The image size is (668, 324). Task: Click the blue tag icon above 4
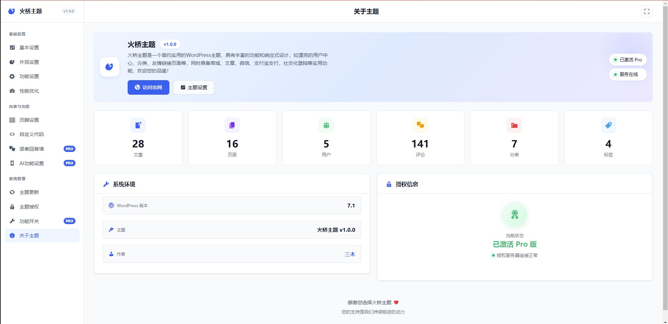click(x=608, y=125)
